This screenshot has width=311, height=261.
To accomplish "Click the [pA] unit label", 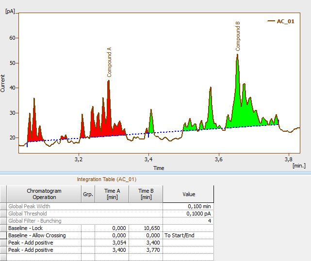I will coord(10,11).
